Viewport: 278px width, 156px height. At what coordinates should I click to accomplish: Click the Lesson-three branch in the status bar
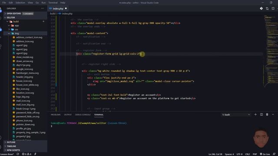tap(7, 154)
